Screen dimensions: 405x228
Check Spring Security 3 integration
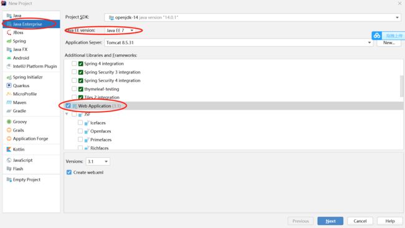click(74, 72)
